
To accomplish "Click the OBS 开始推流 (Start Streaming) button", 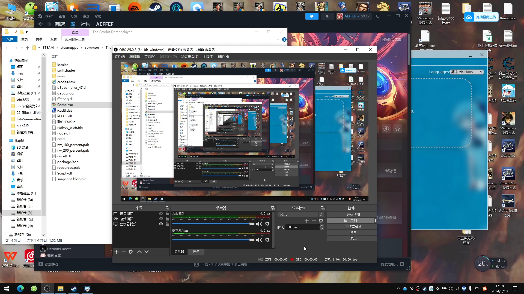I will (353, 214).
